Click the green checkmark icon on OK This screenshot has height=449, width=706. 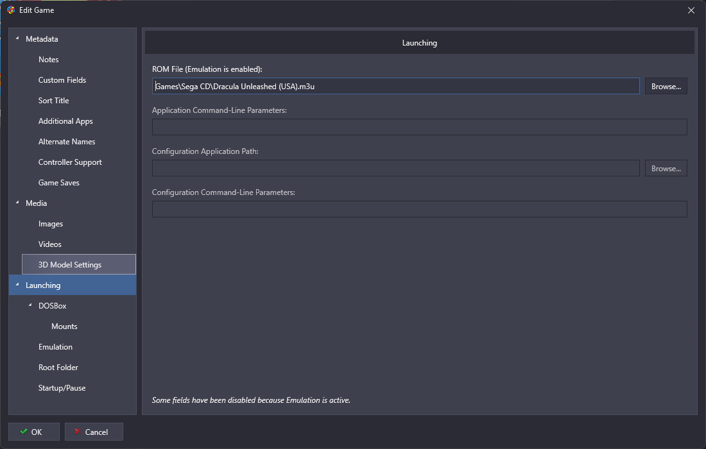[24, 432]
